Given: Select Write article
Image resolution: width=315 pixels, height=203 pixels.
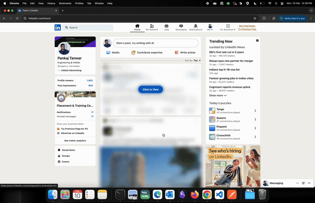Looking at the screenshot, I should (x=185, y=53).
